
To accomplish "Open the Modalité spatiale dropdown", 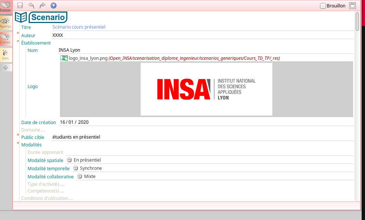I will pos(69,160).
